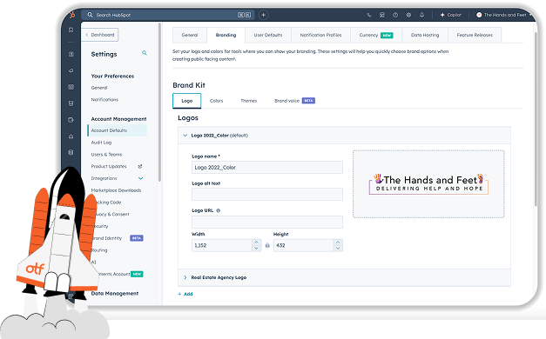The width and height of the screenshot is (546, 339).
Task: Open the Data Hosting tab
Action: click(425, 35)
